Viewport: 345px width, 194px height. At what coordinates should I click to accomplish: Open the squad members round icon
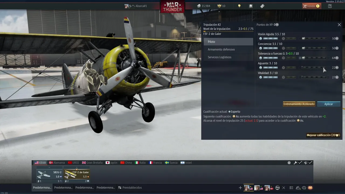(277, 188)
